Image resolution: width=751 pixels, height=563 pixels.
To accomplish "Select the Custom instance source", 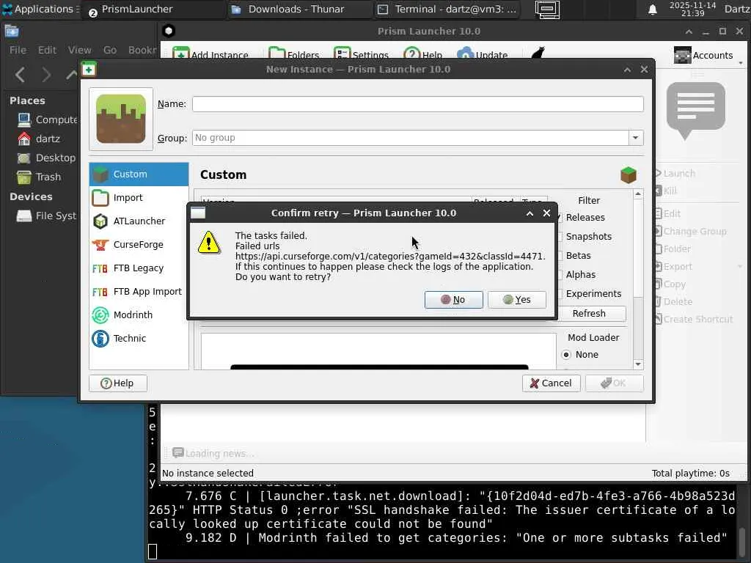I will [139, 174].
